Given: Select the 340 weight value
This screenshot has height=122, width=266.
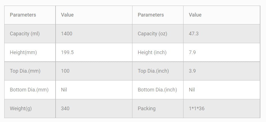Looking at the screenshot, I should pyautogui.click(x=65, y=109).
